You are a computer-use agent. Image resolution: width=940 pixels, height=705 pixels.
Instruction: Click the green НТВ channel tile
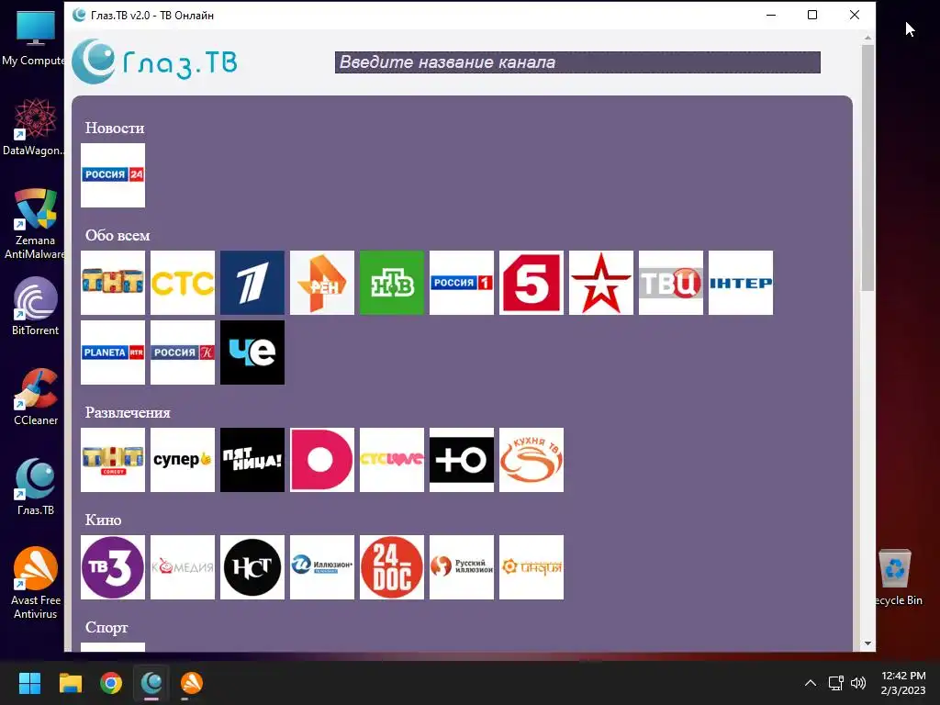[391, 283]
